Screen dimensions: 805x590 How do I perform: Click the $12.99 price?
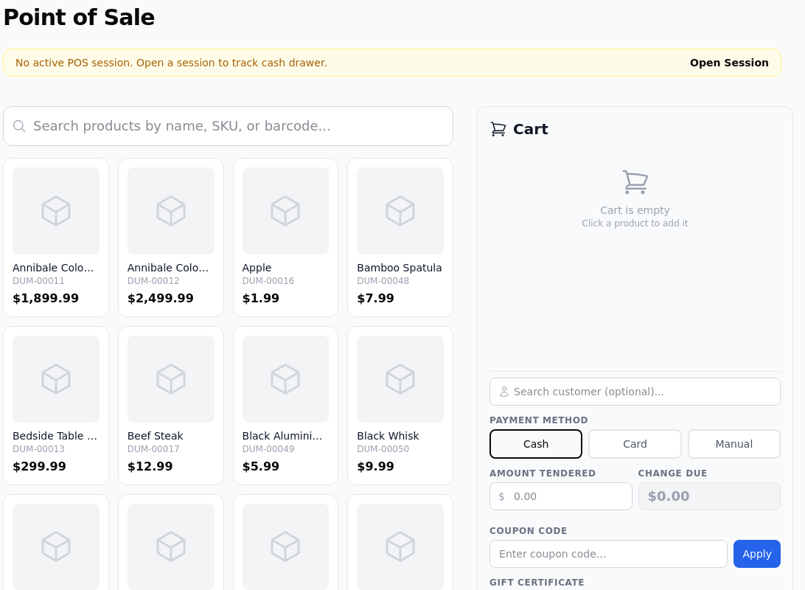pyautogui.click(x=150, y=466)
